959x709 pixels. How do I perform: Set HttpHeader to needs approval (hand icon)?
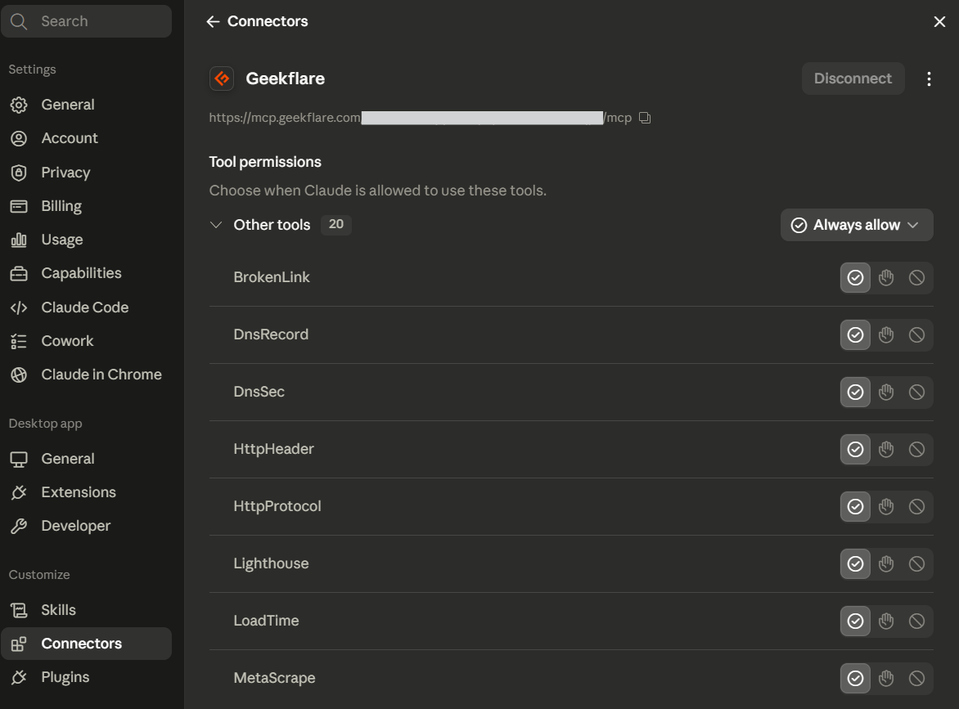[x=885, y=449]
